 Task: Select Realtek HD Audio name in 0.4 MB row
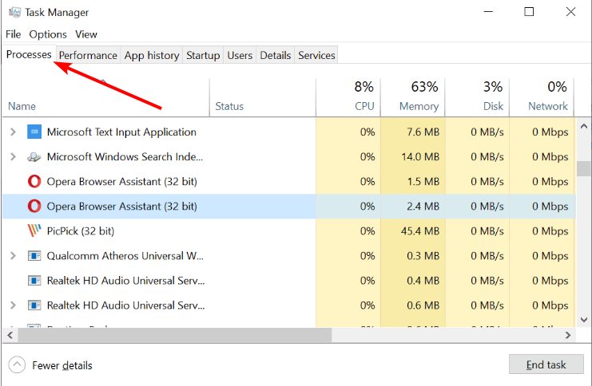pyautogui.click(x=125, y=281)
